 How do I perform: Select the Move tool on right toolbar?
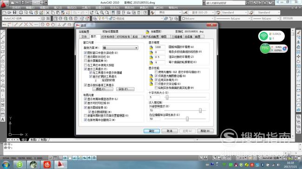pyautogui.click(x=298, y=56)
